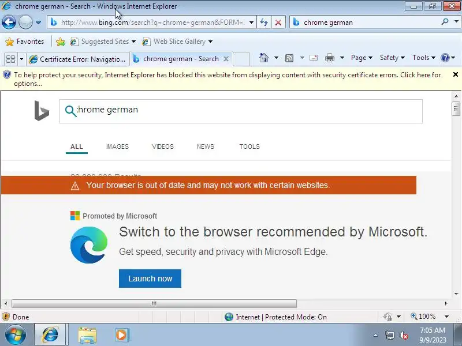Viewport: 462px width, 346px height.
Task: Expand the zoom level dropdown arrow
Action: click(446, 317)
